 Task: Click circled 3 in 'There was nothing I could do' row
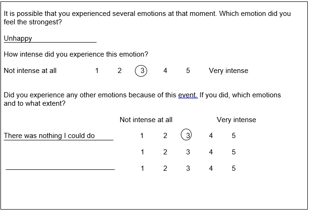coord(186,135)
